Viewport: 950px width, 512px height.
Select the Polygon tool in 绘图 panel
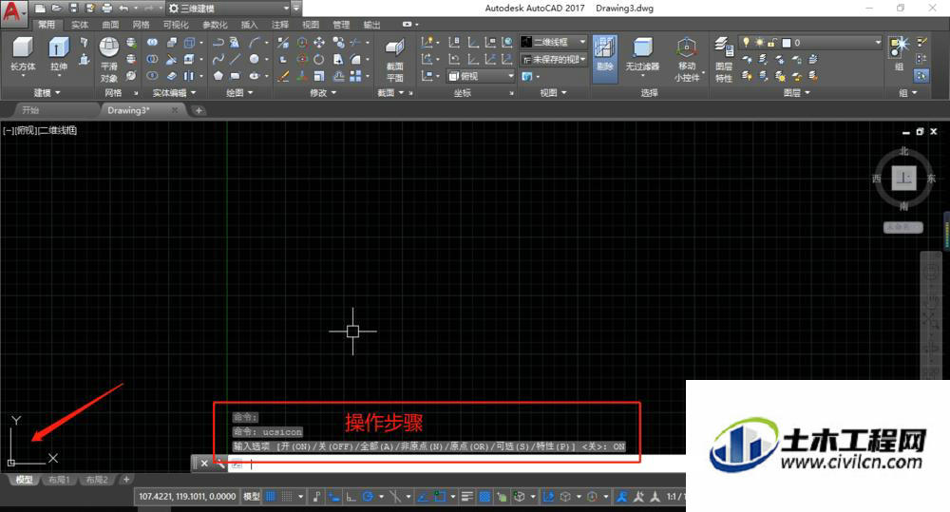[218, 76]
